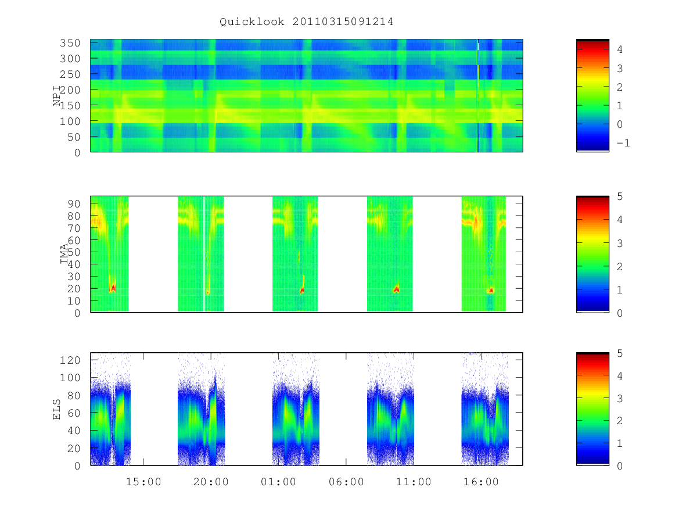Click the 10 tick on IMA axis
The width and height of the screenshot is (697, 523).
coord(76,300)
